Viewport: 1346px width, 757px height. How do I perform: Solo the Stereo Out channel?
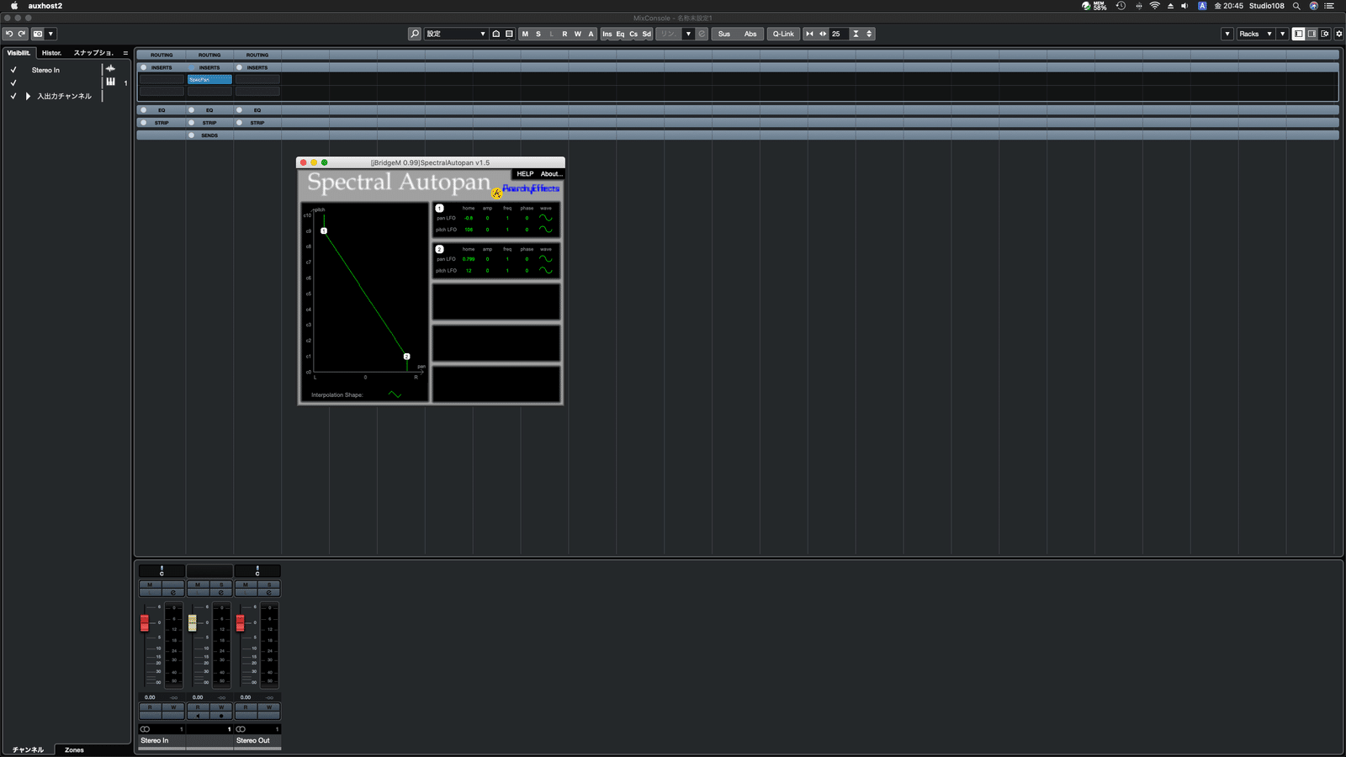point(269,585)
